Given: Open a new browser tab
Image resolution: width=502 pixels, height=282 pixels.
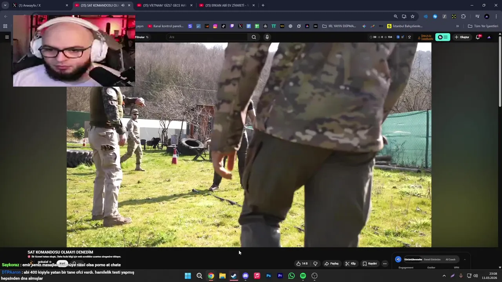Looking at the screenshot, I should click(x=263, y=5).
